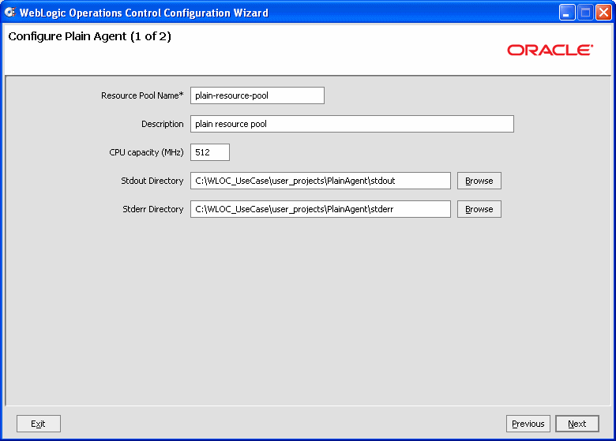Click the 'Stdout Directory' label
Screen dimensions: 616x441
coord(152,181)
